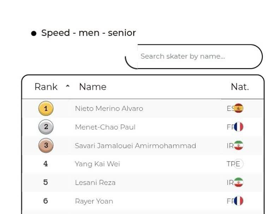Click France flag beside Menet-Chao Paul
Screen dimensions: 276x214
[x=239, y=127]
